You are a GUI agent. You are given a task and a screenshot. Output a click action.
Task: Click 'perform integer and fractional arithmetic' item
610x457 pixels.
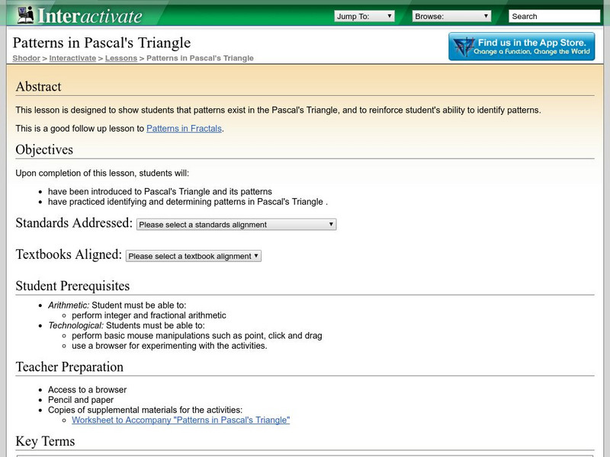click(149, 315)
